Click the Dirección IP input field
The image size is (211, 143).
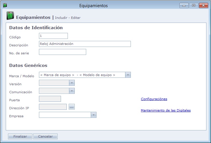click(53, 107)
